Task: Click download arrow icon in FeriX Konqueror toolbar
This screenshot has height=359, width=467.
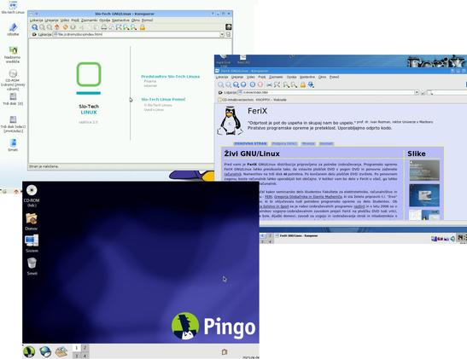Action: click(311, 84)
